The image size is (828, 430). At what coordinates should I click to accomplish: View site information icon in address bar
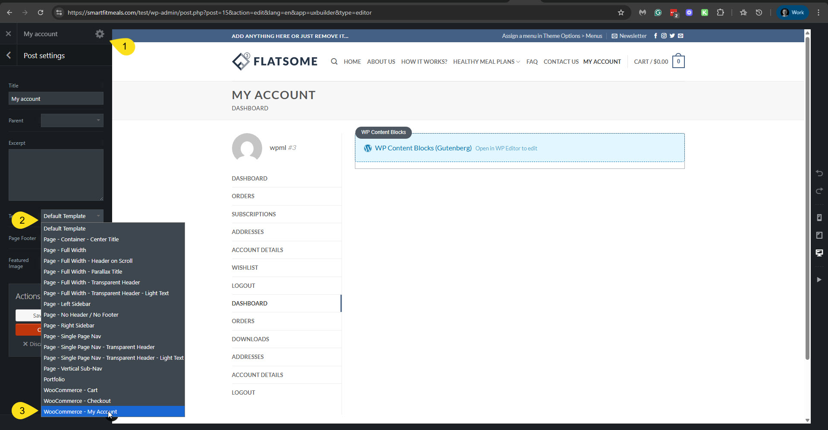[x=59, y=12]
